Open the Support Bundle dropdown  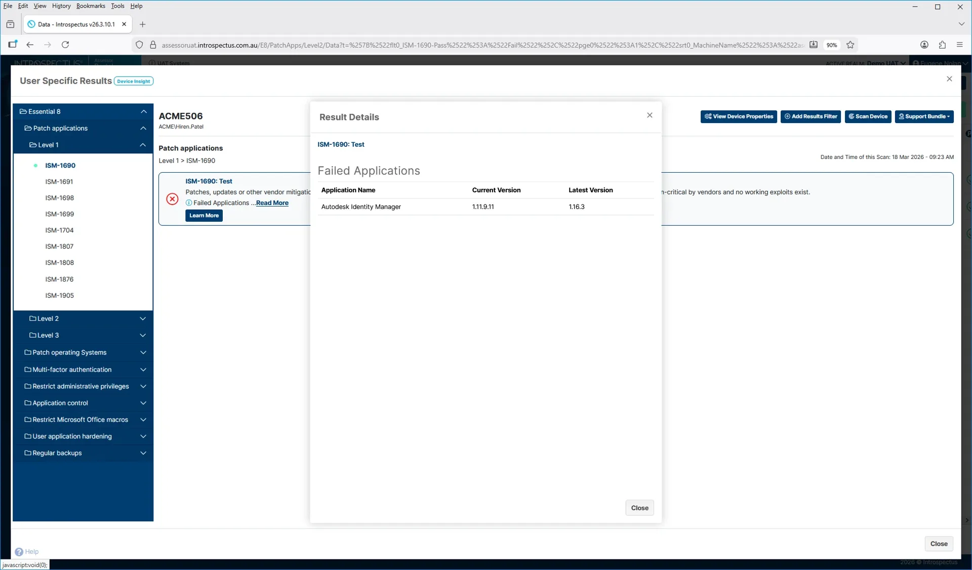[924, 116]
